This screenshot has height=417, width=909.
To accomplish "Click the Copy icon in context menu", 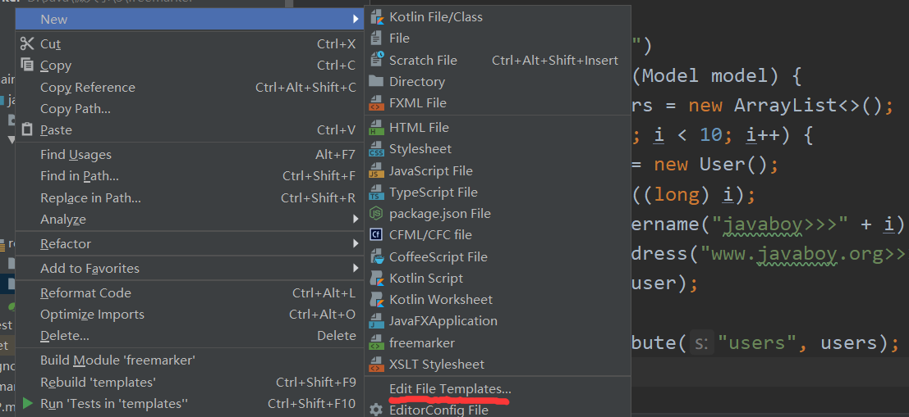I will click(x=27, y=65).
